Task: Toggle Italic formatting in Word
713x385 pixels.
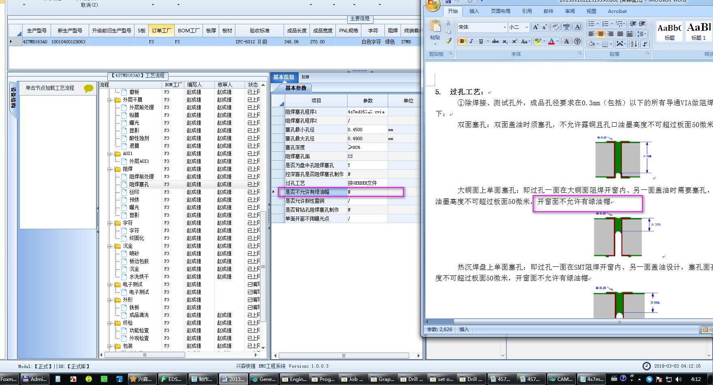Action: click(471, 41)
